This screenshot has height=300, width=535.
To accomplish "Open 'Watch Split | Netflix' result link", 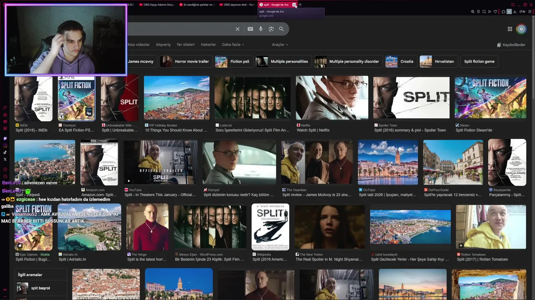I will point(313,130).
